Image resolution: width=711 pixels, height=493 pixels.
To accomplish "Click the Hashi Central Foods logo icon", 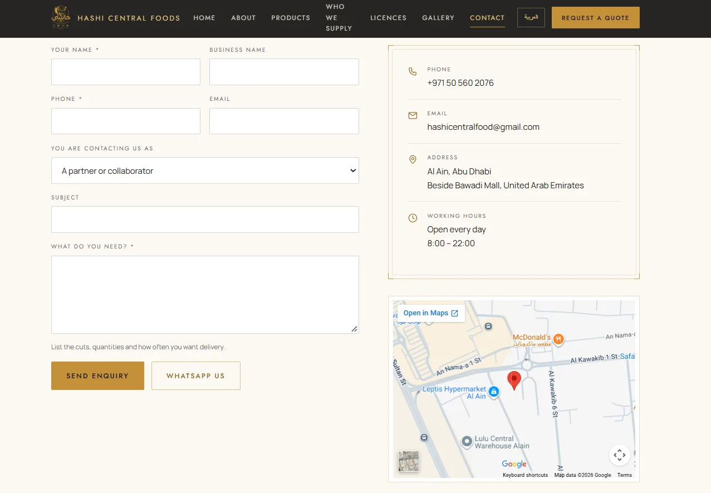I will point(61,18).
